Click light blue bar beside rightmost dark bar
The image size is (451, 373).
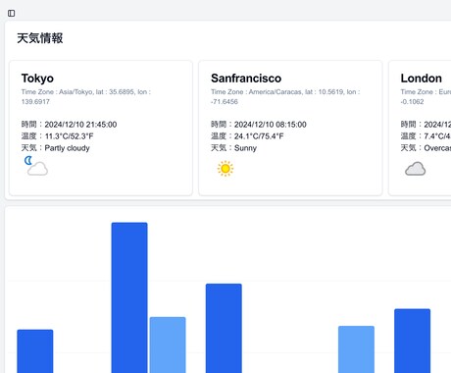[x=356, y=349]
